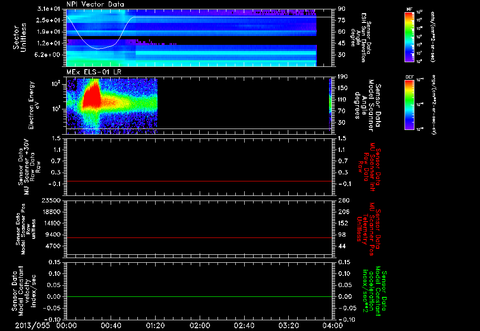Image resolution: width=480 pixels, height=331 pixels.
Task: Click the NF color scale bar
Action: tap(409, 37)
